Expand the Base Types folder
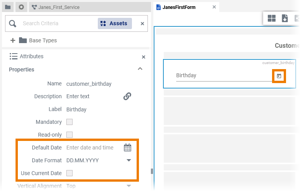 [13, 40]
